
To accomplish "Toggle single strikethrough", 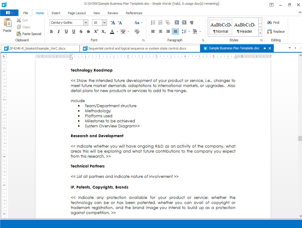I will [x=81, y=31].
